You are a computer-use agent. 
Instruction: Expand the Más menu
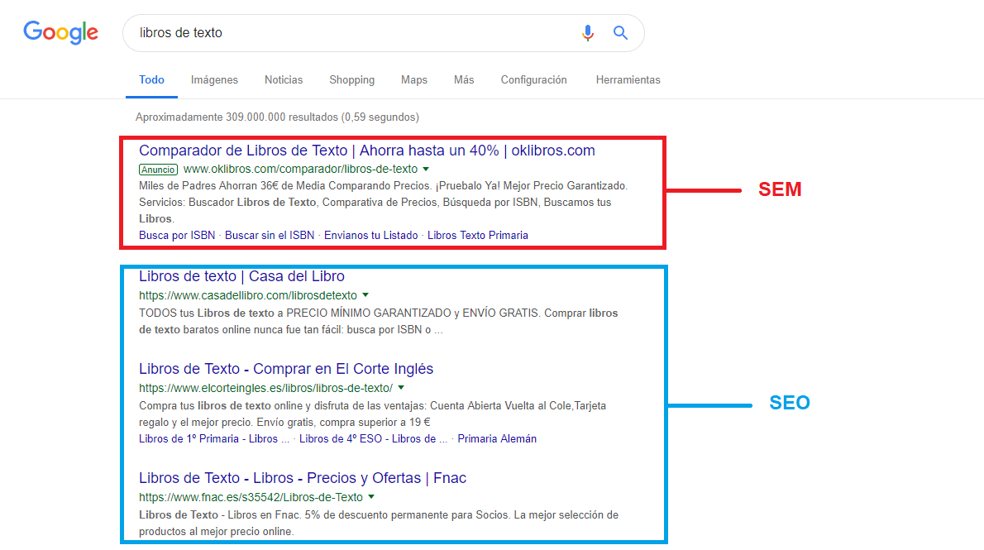pos(464,79)
